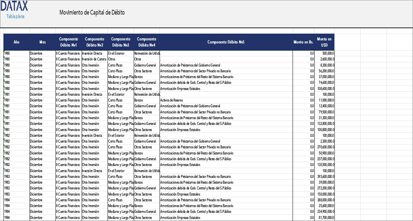Pick the 270,600,000.0 amount cell
The width and height of the screenshot is (413, 221).
[x=325, y=147]
